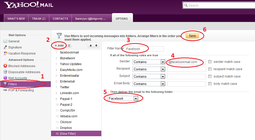Click the Yahoo! Mail logo

pos(29,5)
